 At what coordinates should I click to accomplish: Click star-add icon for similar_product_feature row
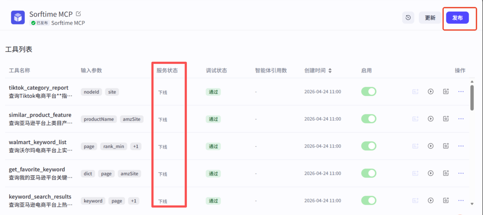point(446,119)
